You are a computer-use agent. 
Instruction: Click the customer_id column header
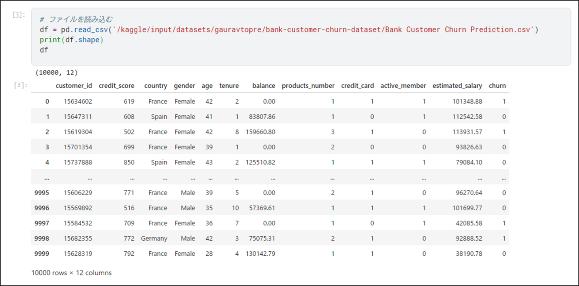pyautogui.click(x=74, y=86)
